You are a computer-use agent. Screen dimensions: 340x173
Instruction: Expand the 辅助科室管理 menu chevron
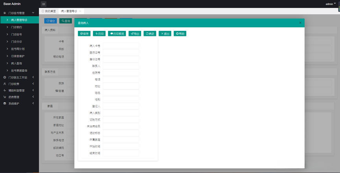[x=33, y=90]
